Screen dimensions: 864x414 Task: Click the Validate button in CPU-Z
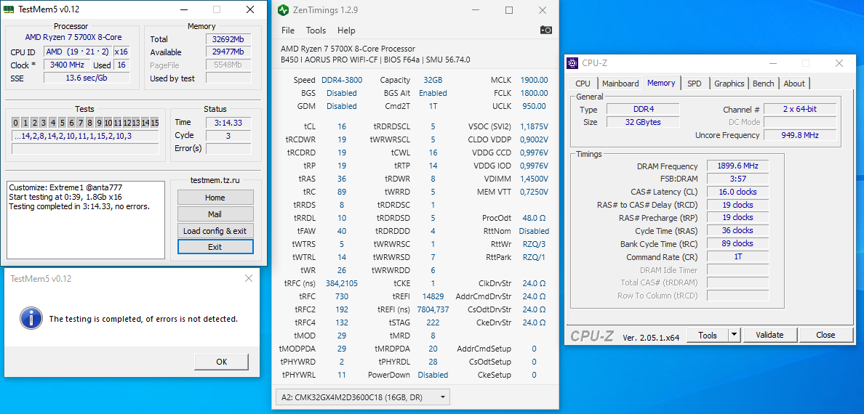(x=769, y=335)
